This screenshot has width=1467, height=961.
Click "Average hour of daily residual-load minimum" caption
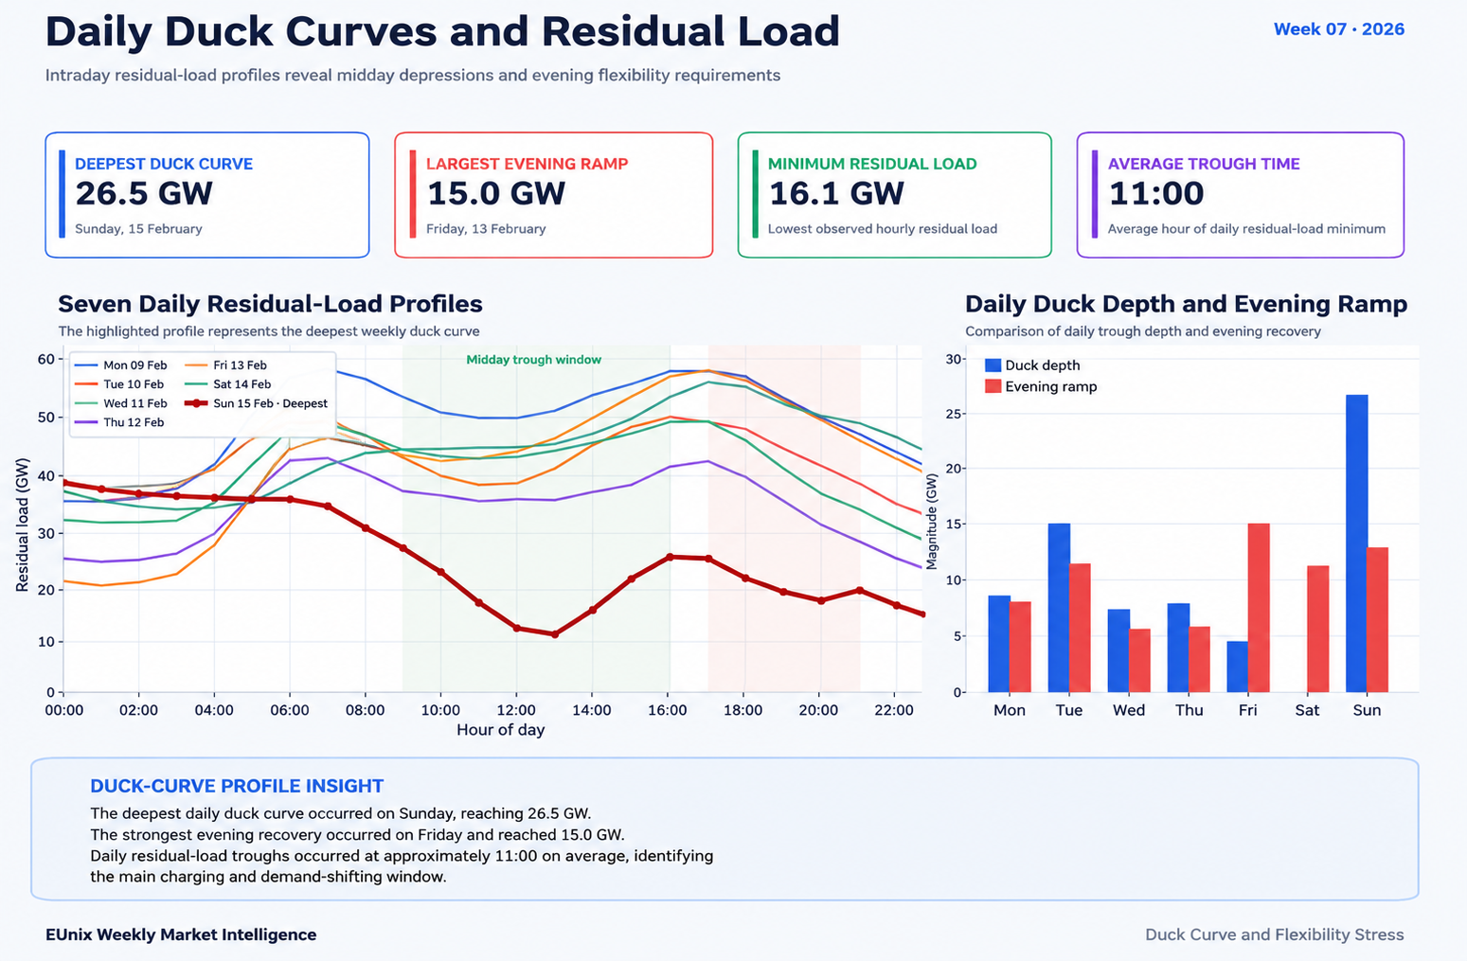[x=1246, y=229]
